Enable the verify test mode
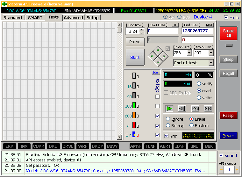The image size is (242, 177). (199, 84)
